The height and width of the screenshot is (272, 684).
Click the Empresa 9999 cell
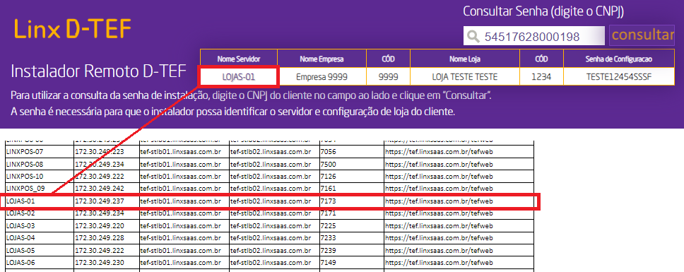click(x=322, y=77)
